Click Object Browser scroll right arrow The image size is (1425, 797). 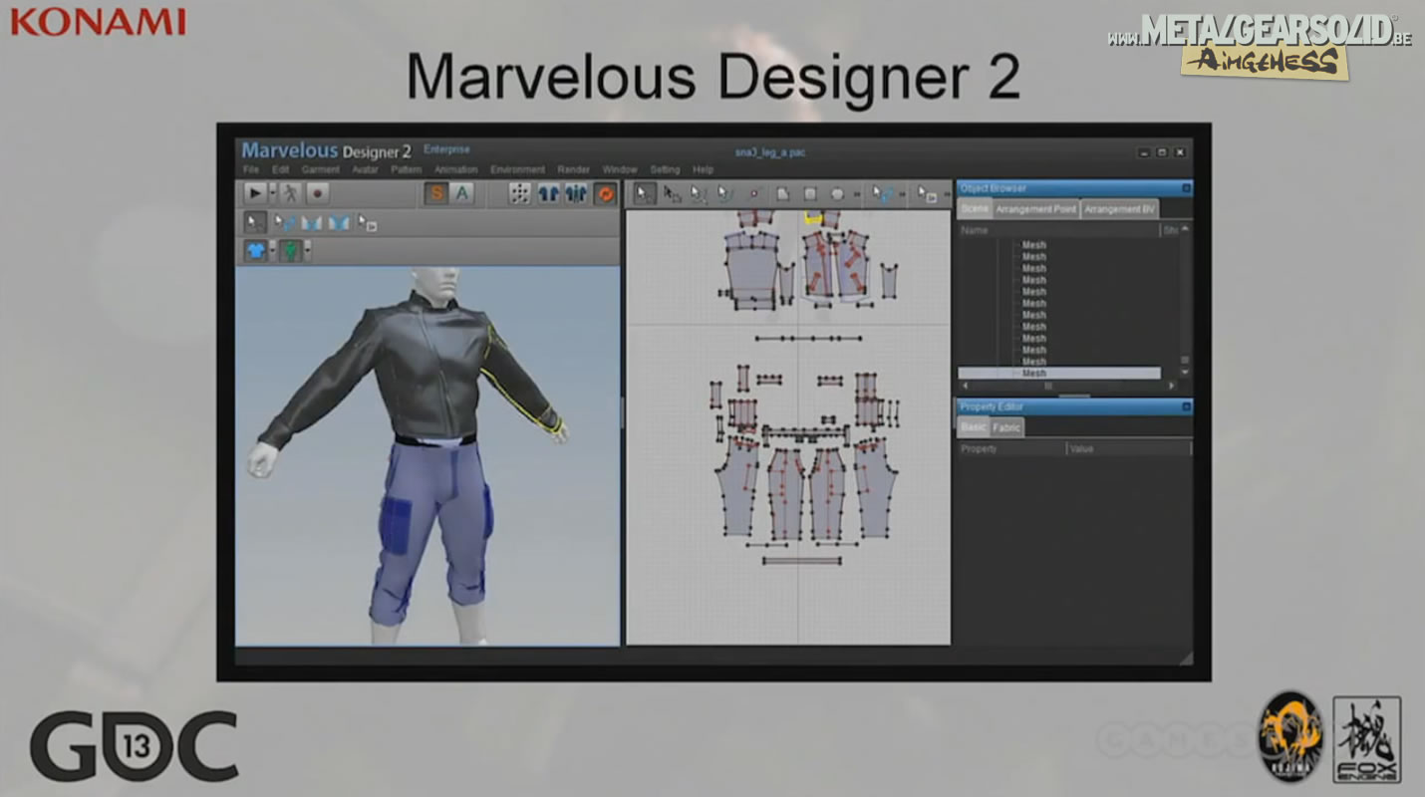click(1172, 386)
